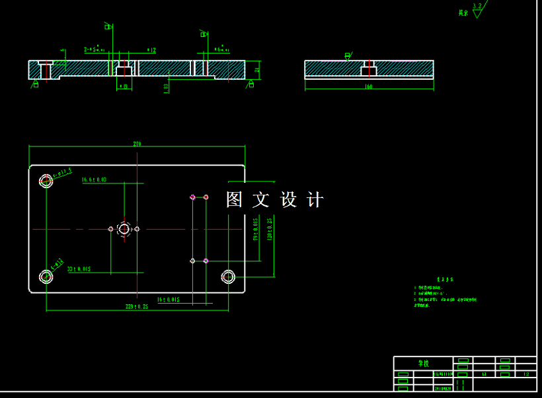Click roughness symbol at section's bottom-right corner

point(251,84)
